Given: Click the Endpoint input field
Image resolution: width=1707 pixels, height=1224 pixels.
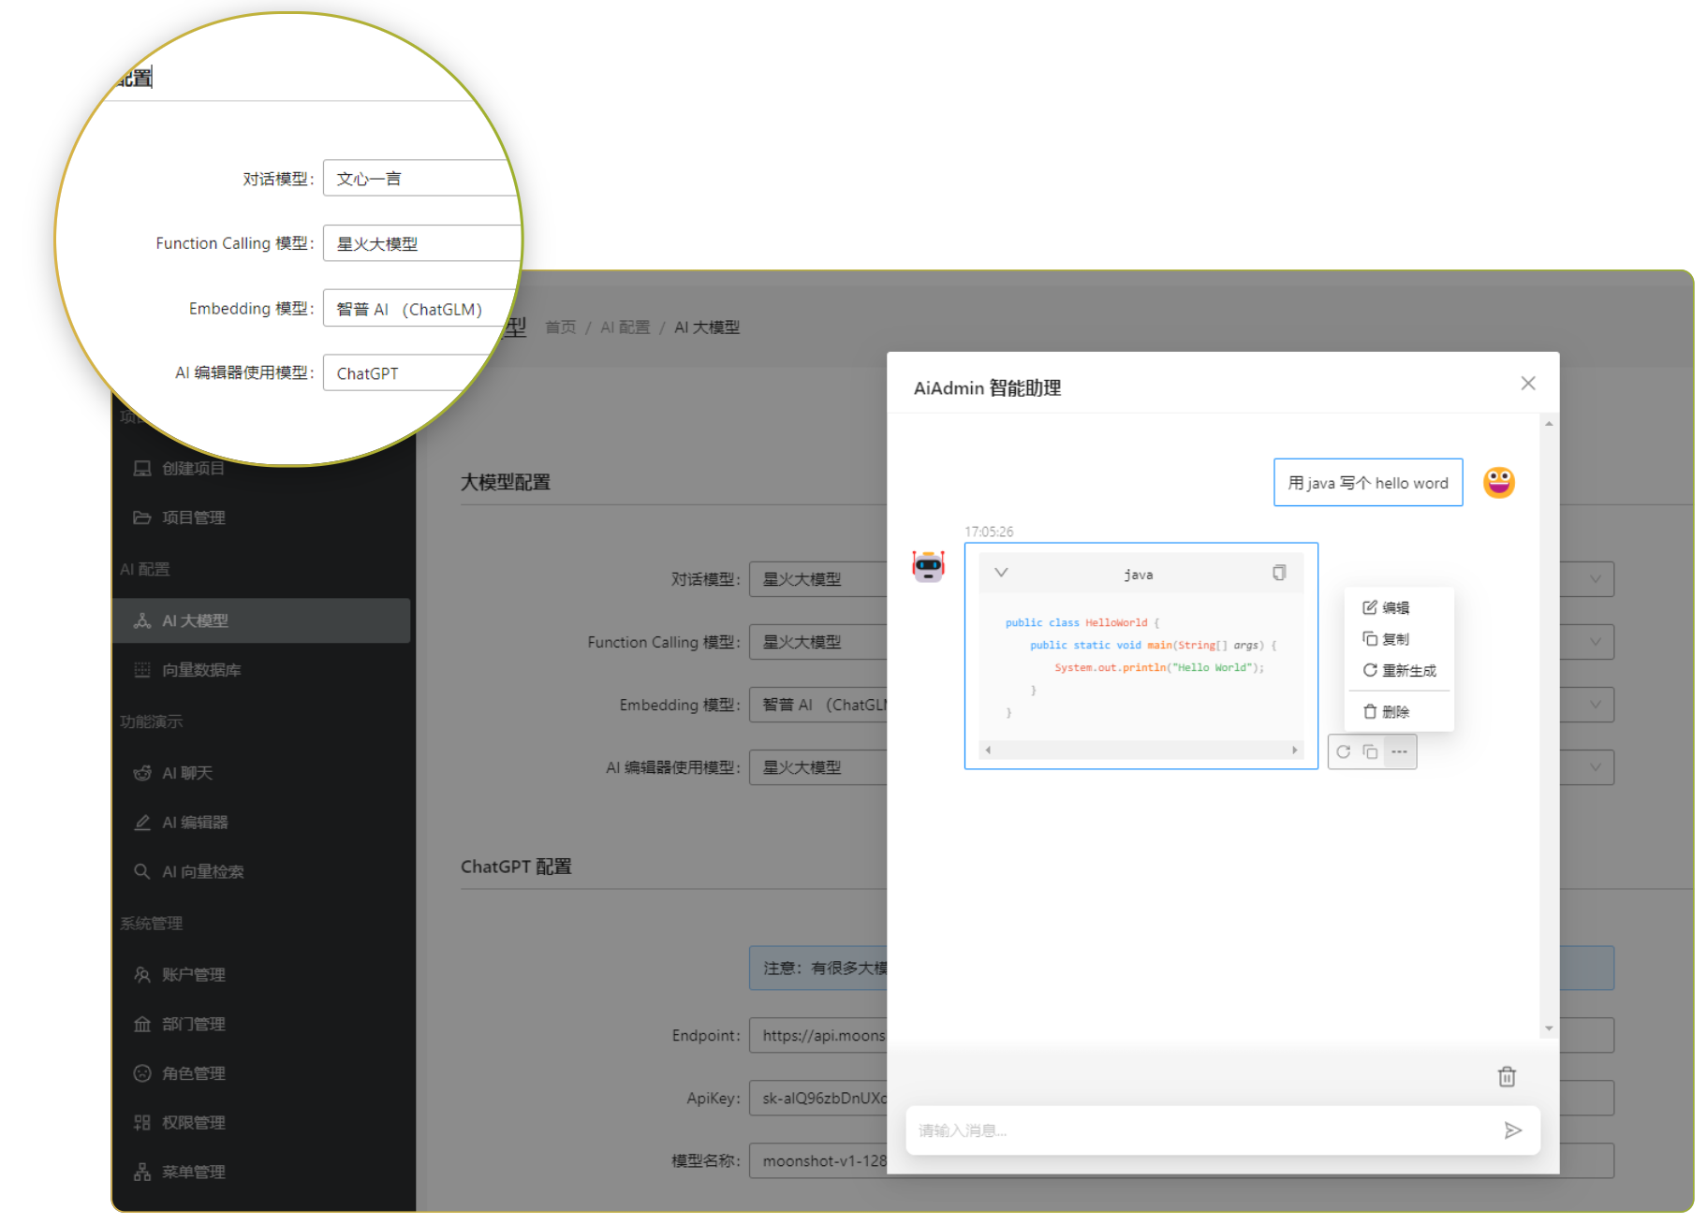Looking at the screenshot, I should click(818, 1035).
